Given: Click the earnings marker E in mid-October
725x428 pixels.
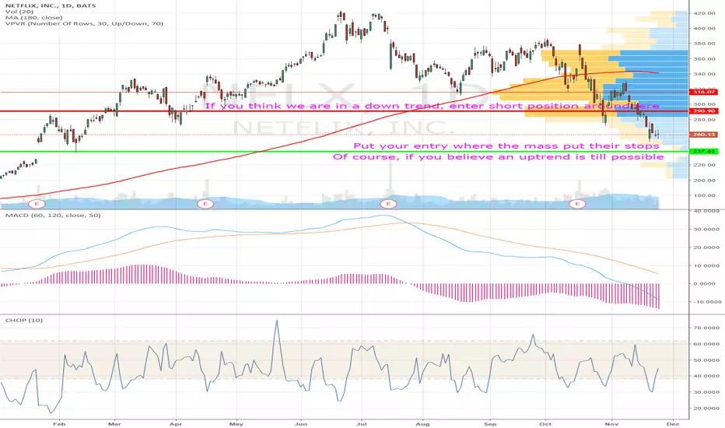Looking at the screenshot, I should point(577,204).
